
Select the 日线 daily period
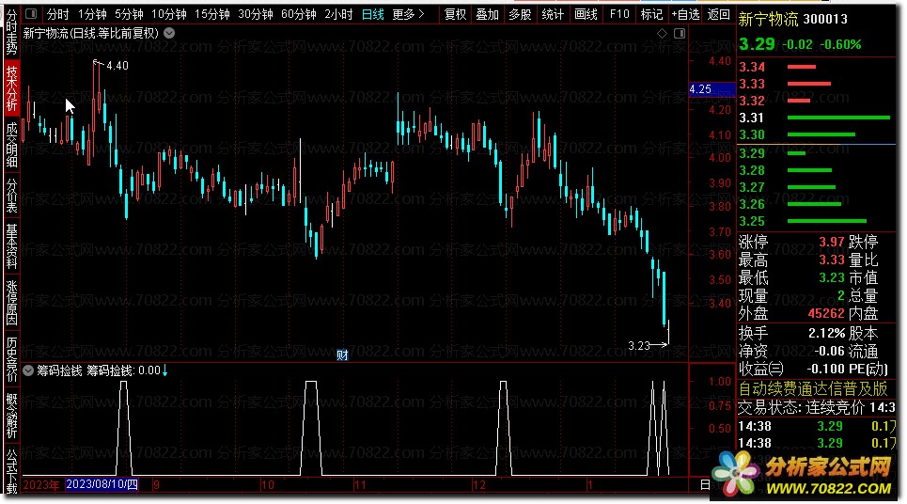pos(372,14)
